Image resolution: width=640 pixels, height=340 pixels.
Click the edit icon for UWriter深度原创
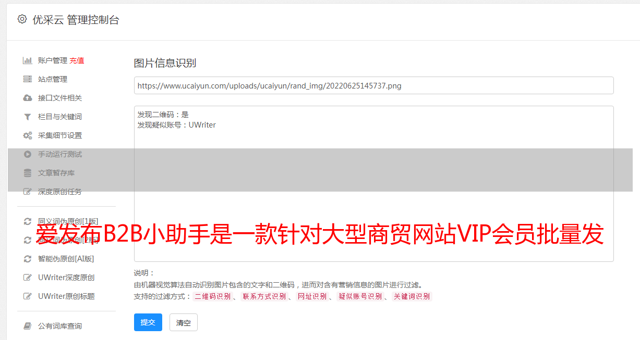pos(28,278)
